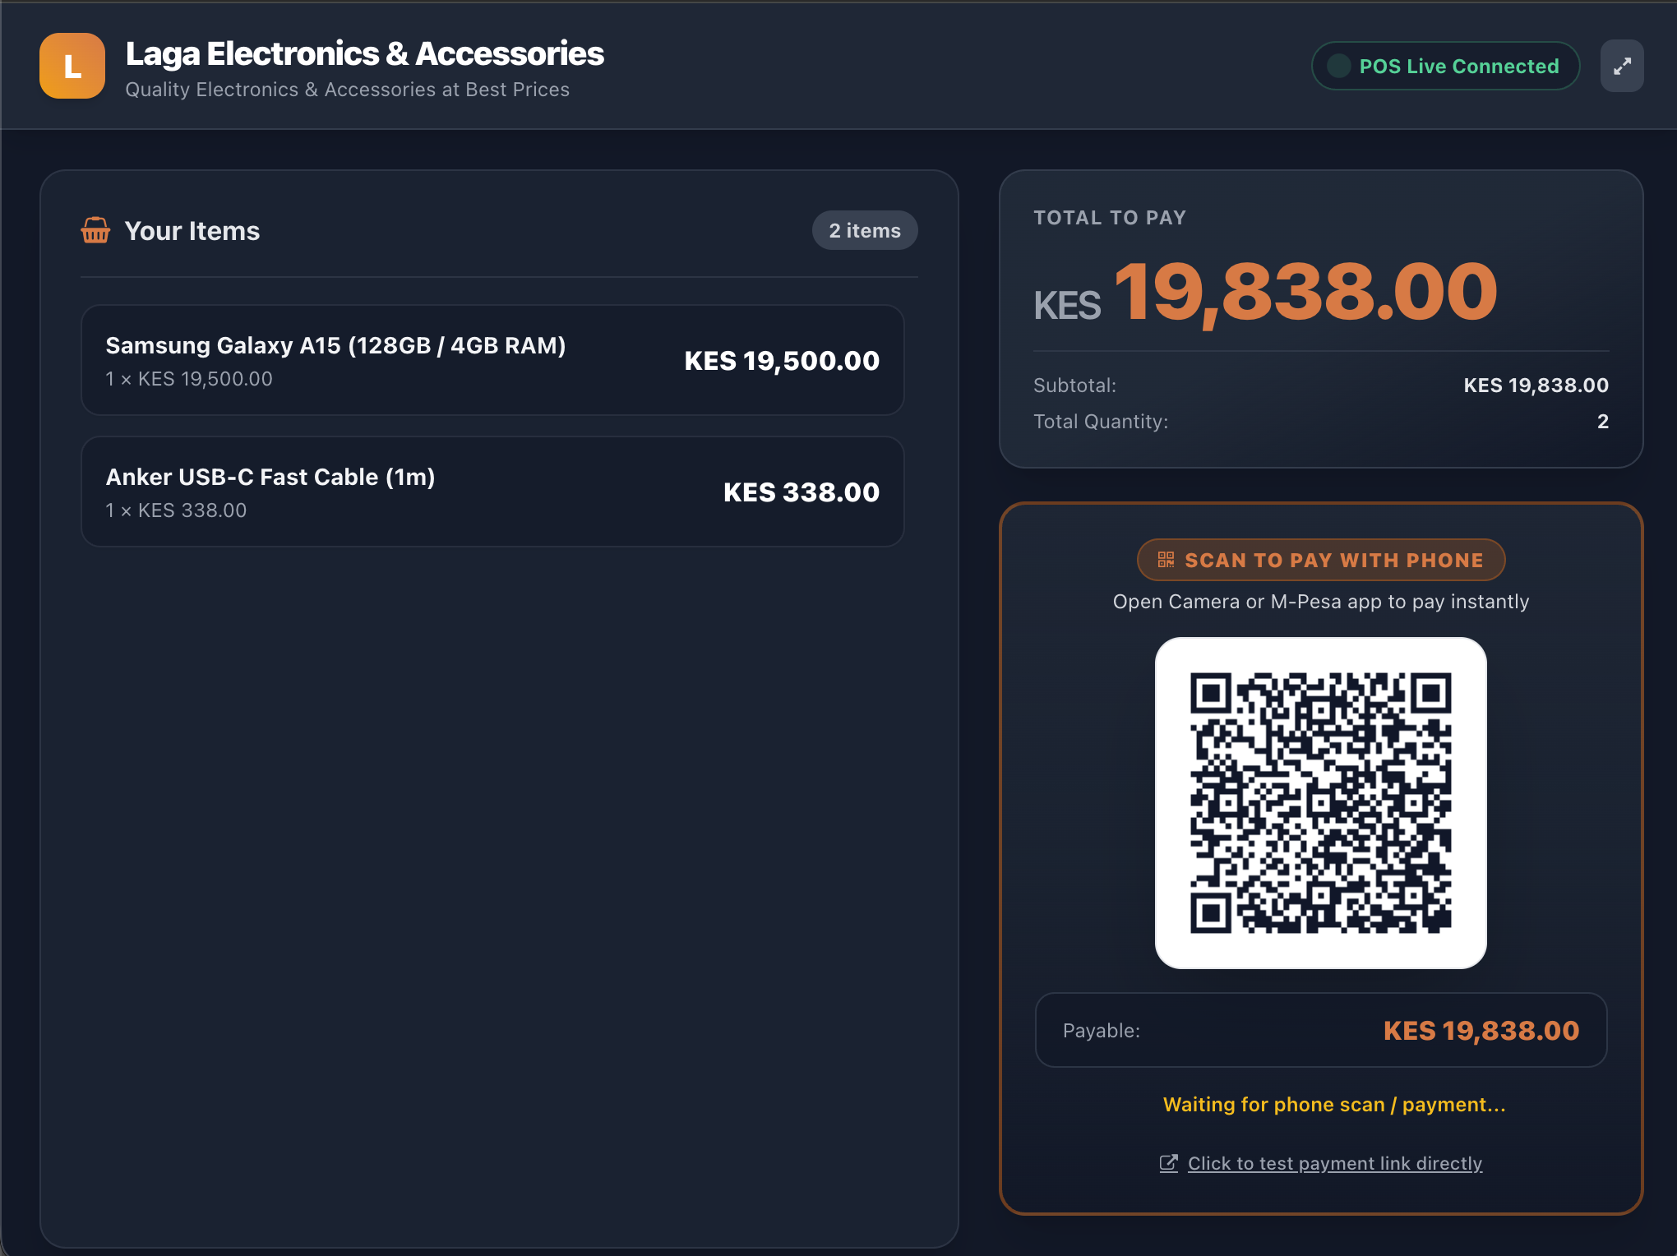
Task: Click the bold KES 338.00 Anker line total
Action: tap(802, 492)
